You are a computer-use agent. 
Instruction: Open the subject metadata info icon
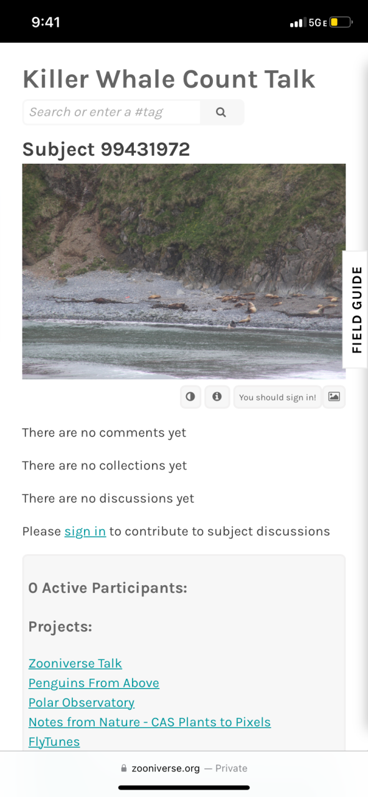(217, 397)
